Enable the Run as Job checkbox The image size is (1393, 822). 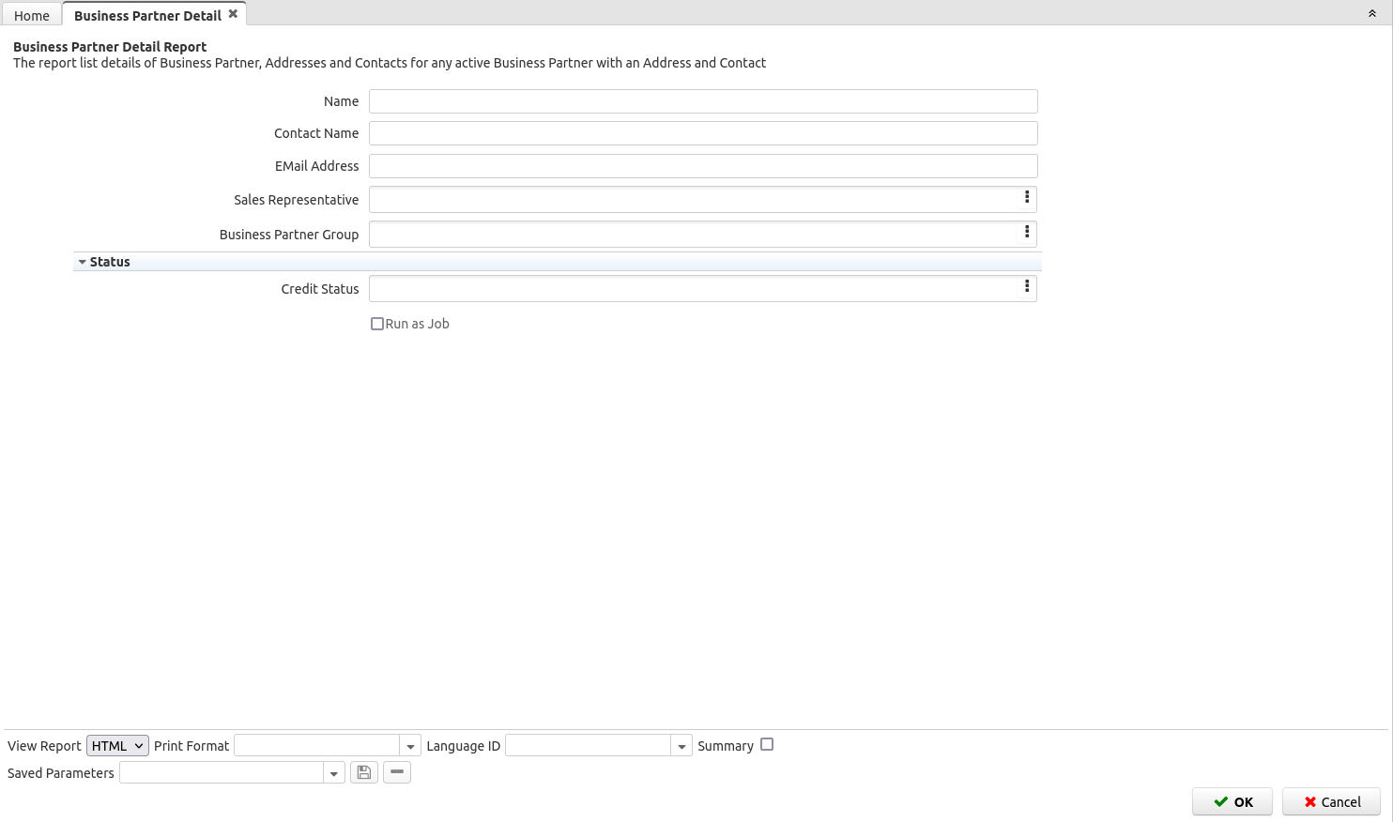point(377,324)
